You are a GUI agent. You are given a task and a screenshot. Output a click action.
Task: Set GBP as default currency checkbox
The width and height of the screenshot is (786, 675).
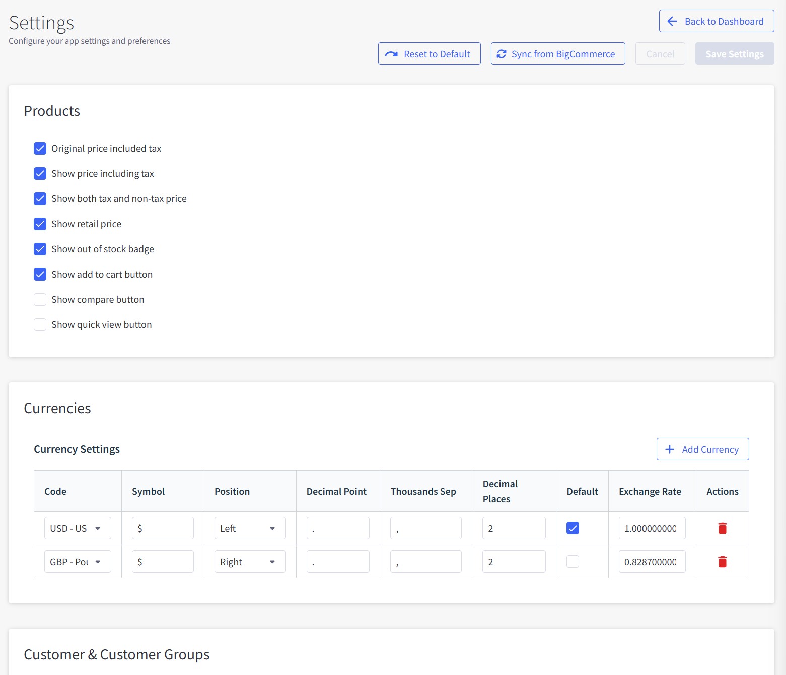[x=573, y=561]
